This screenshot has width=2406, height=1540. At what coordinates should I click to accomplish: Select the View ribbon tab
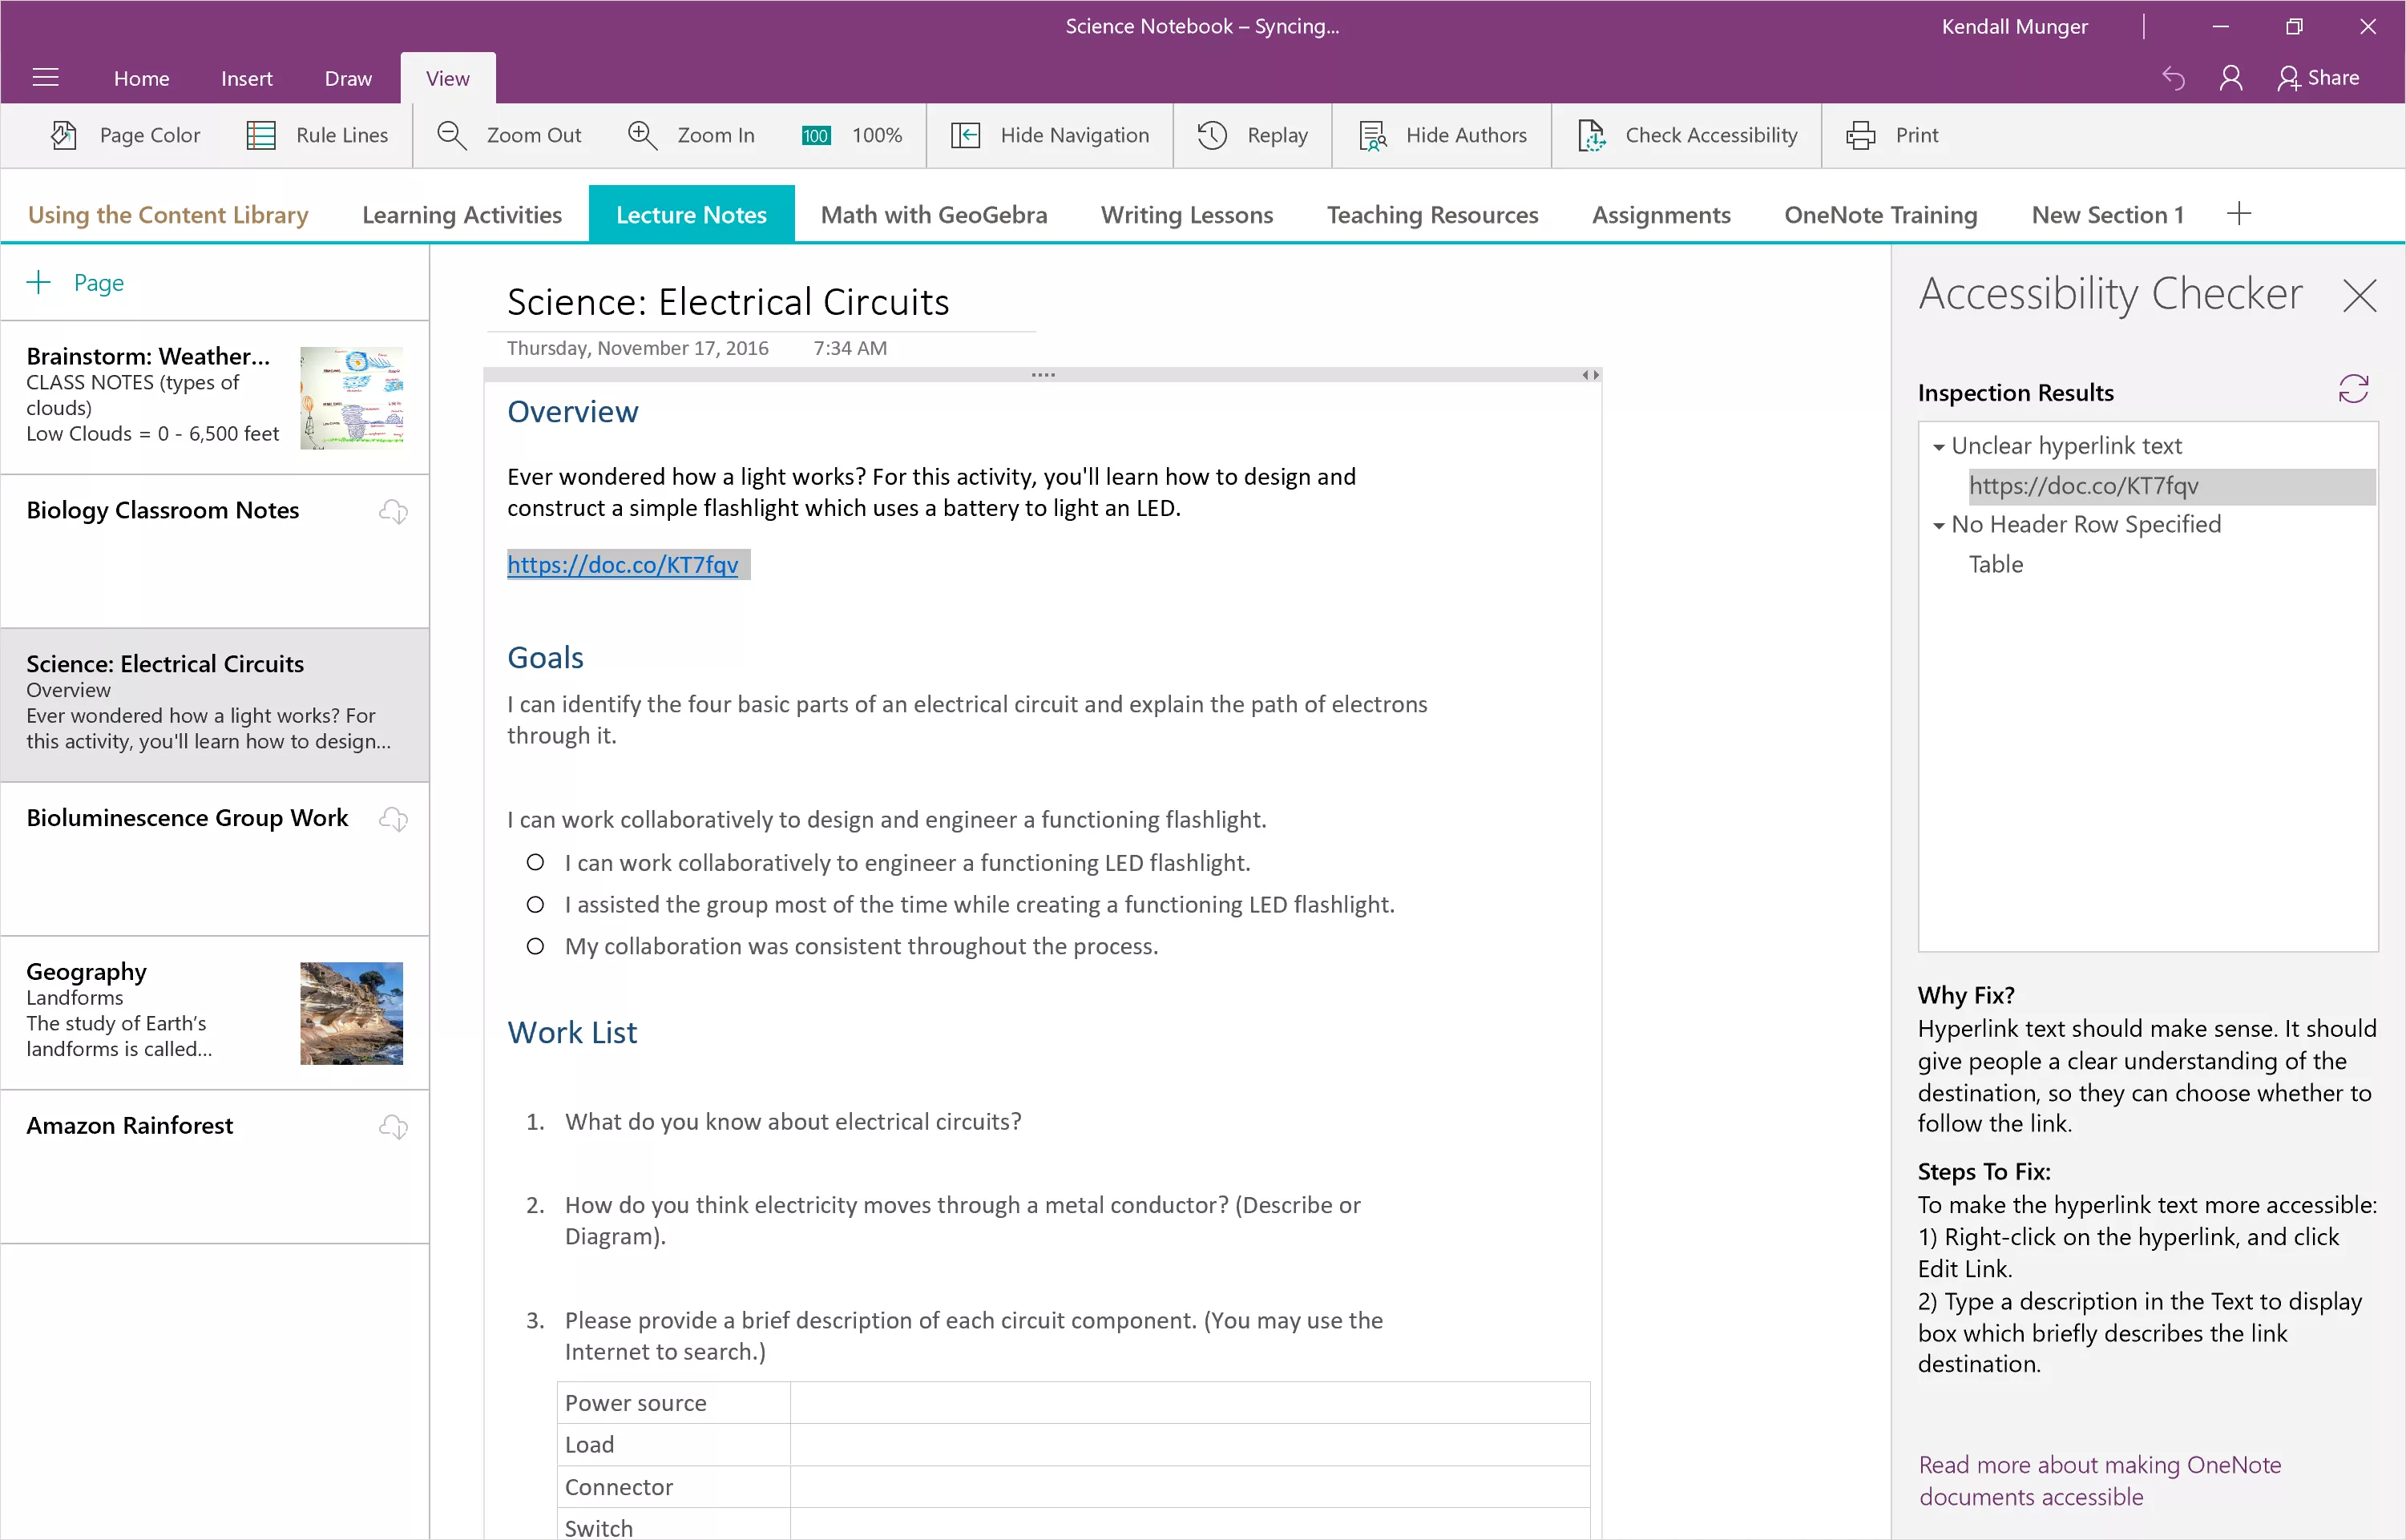(447, 78)
